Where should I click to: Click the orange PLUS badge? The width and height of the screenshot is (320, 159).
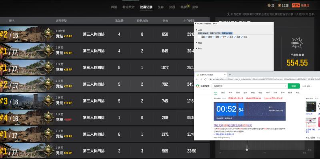296,6
